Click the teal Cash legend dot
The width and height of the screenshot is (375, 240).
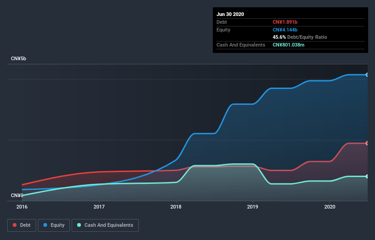(x=79, y=225)
